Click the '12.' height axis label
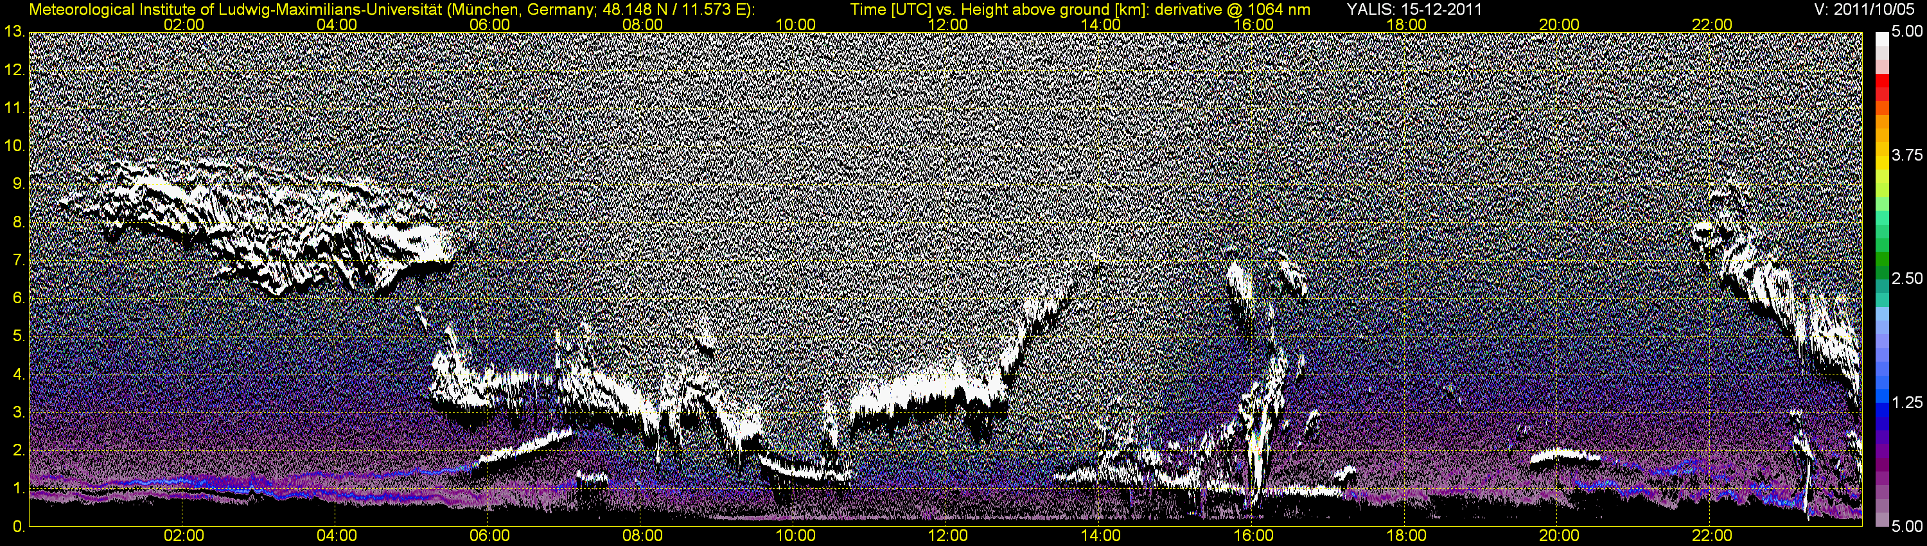Screen dimensions: 1927x546 [15, 69]
